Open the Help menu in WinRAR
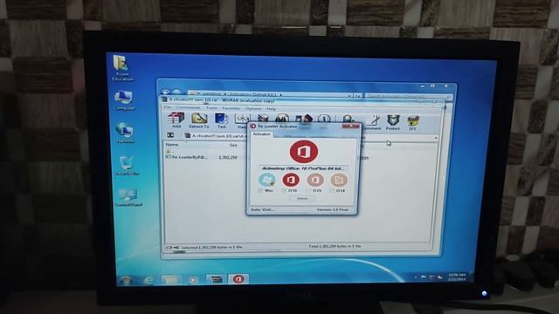Screen dimensions: 559x314 (x=271, y=108)
